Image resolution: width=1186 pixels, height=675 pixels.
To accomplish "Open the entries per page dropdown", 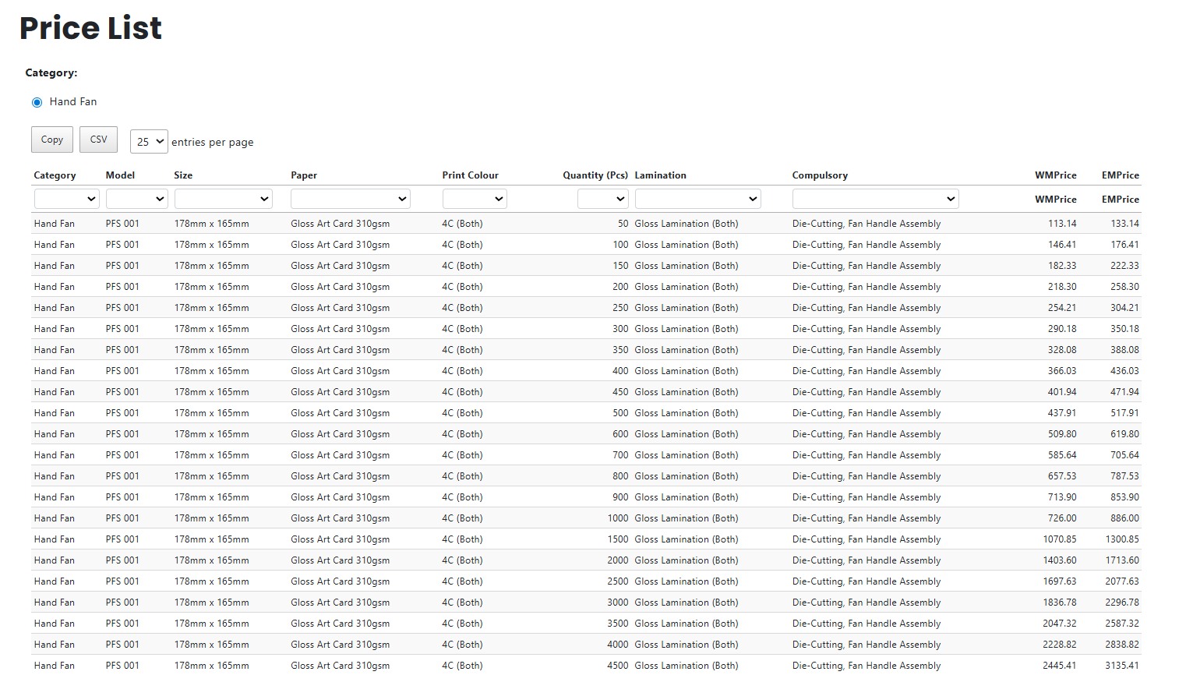I will pyautogui.click(x=149, y=142).
